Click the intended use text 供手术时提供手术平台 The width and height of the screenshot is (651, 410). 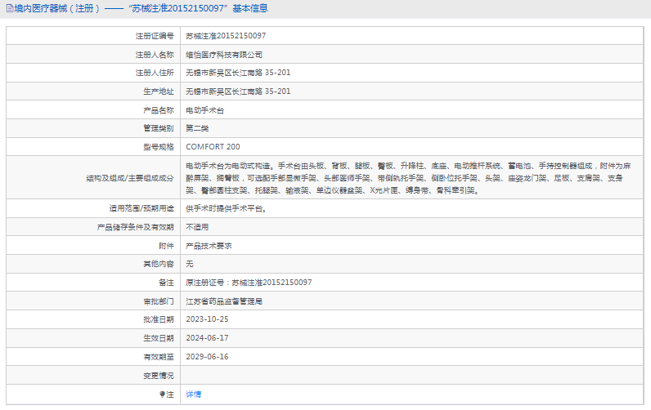pos(226,208)
